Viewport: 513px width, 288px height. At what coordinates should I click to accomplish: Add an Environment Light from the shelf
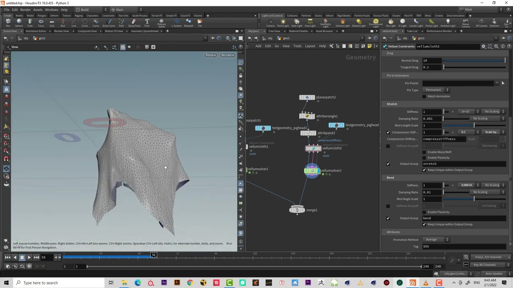click(376, 23)
